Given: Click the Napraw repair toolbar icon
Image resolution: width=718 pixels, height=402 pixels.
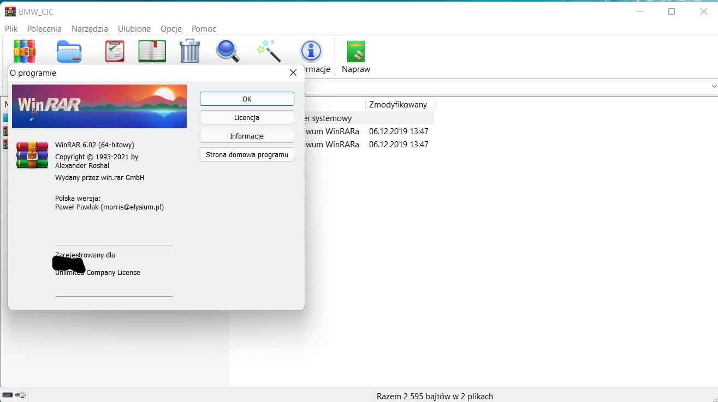Looking at the screenshot, I should pyautogui.click(x=356, y=51).
